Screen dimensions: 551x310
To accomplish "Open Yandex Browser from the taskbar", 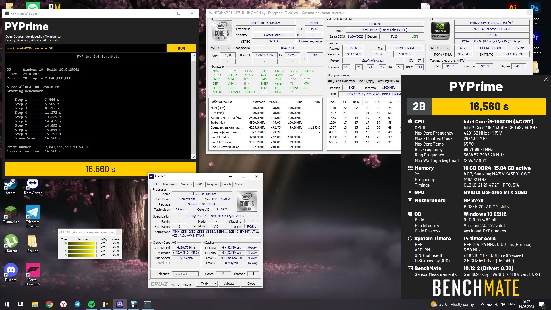I will (63, 304).
